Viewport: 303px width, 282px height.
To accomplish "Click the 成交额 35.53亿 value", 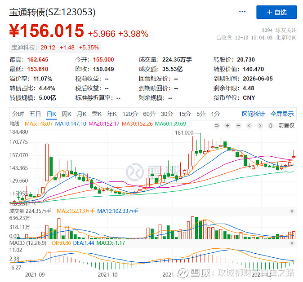I will pos(172,69).
